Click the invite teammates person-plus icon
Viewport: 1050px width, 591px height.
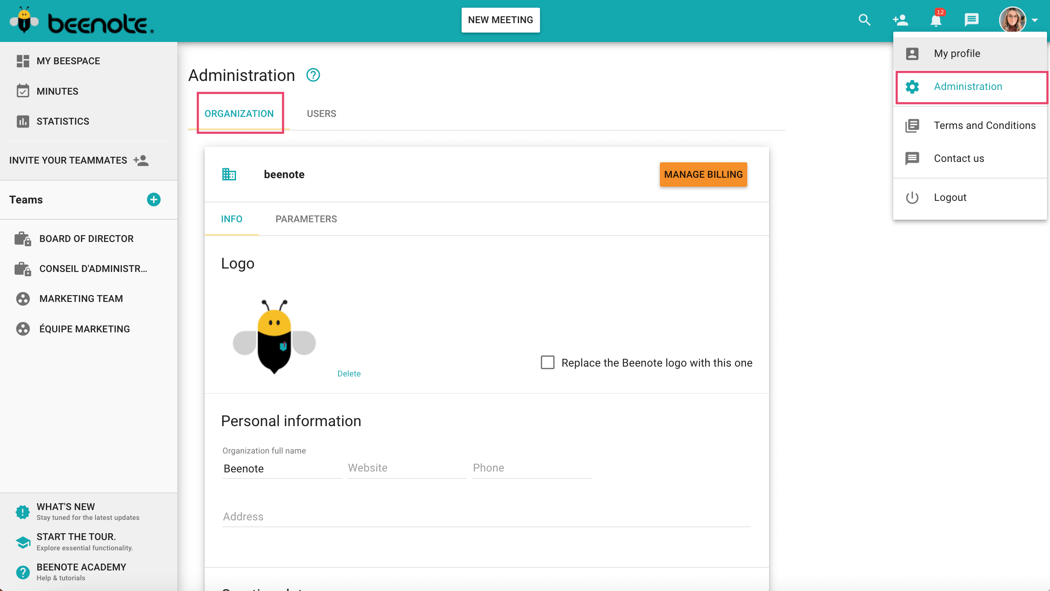pos(141,160)
